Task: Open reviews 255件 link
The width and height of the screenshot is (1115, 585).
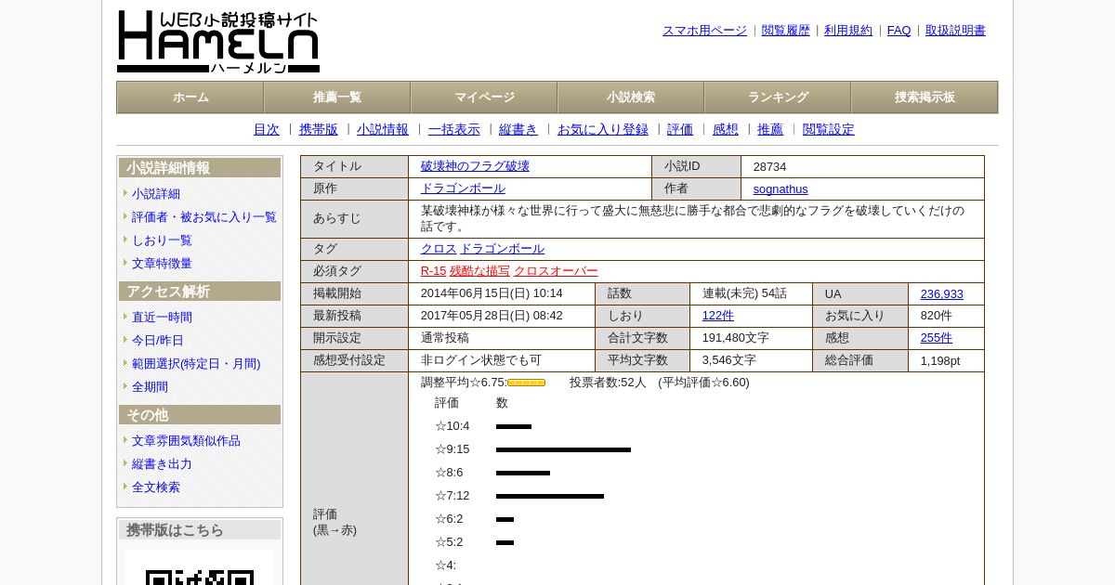Action: pyautogui.click(x=937, y=338)
